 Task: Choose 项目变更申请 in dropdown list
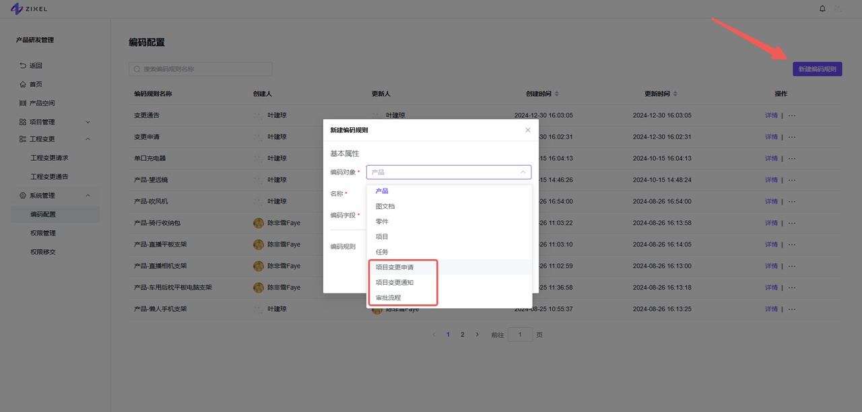click(x=449, y=267)
